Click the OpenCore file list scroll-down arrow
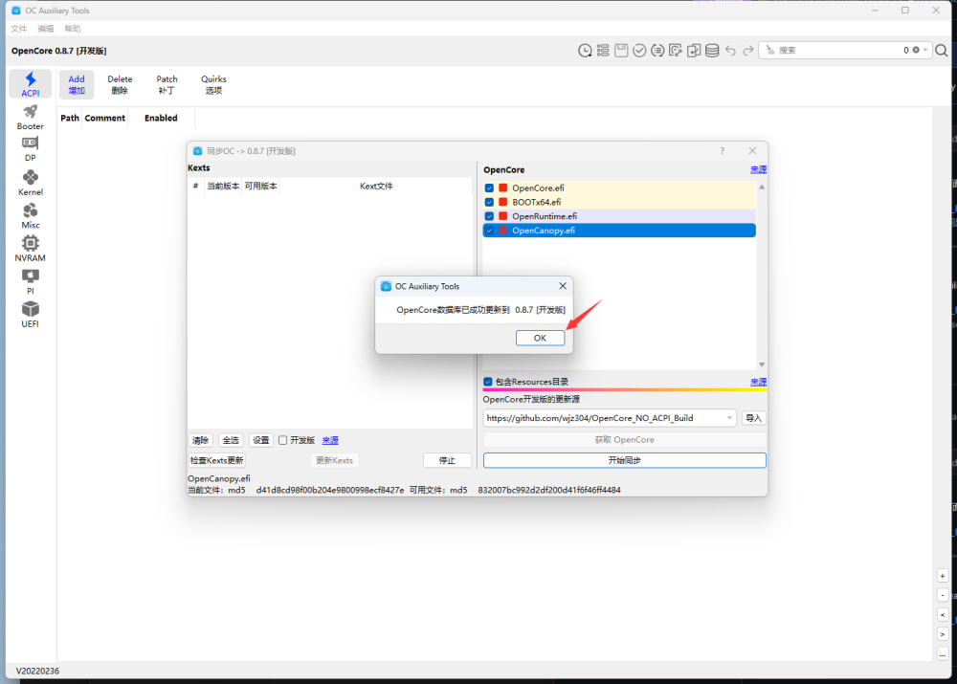957x684 pixels. point(762,364)
